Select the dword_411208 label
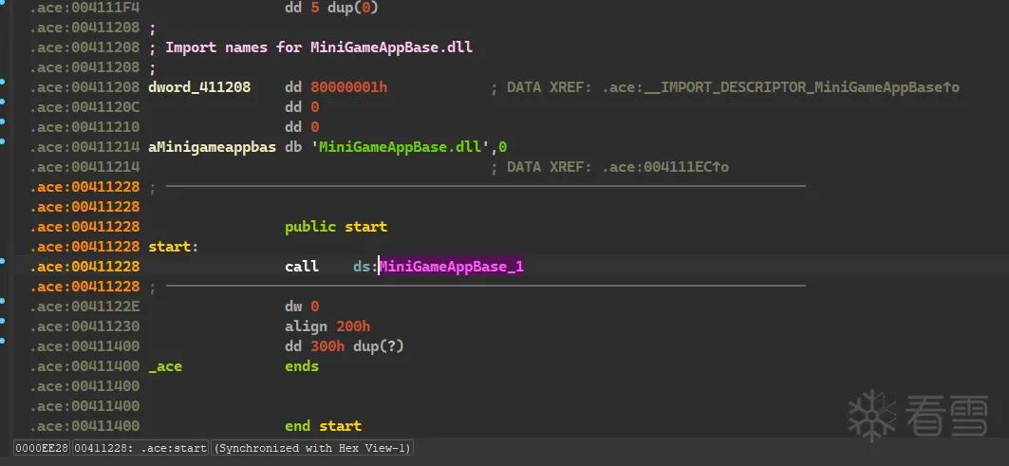 click(199, 87)
